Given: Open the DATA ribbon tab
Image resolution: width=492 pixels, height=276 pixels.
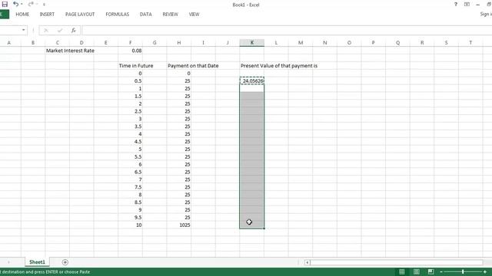Looking at the screenshot, I should click(145, 15).
